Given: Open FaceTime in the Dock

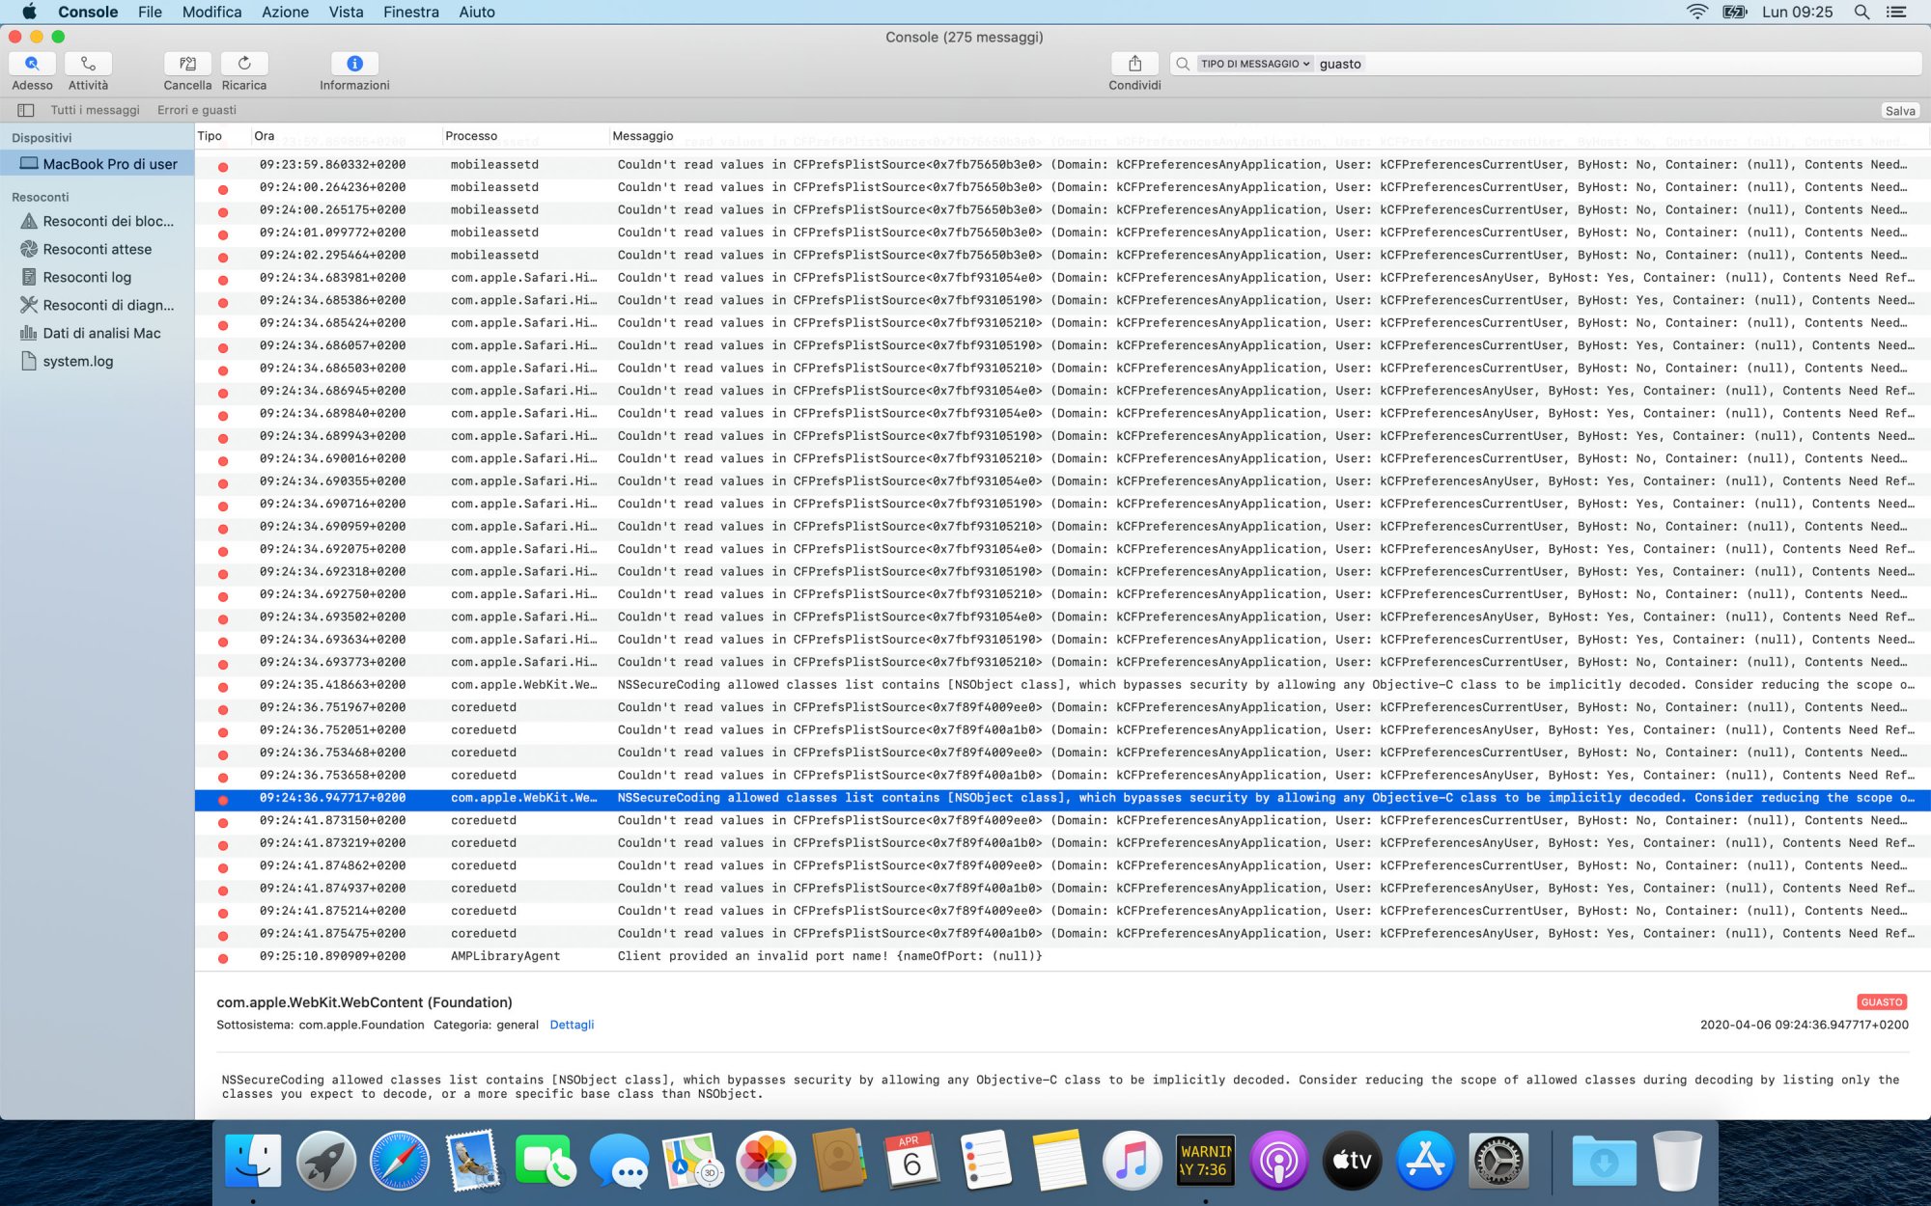Looking at the screenshot, I should point(546,1161).
